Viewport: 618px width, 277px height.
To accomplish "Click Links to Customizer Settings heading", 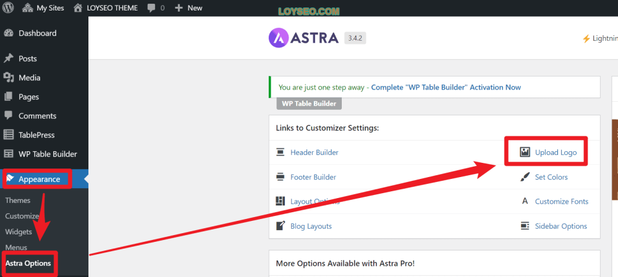I will (x=327, y=128).
